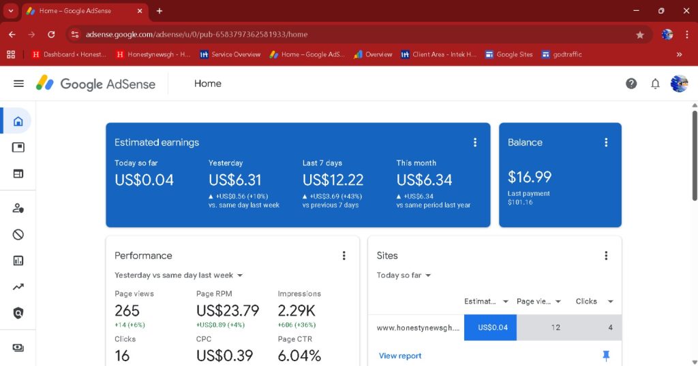The image size is (698, 366).
Task: Toggle the pin on Sites card
Action: (x=606, y=356)
